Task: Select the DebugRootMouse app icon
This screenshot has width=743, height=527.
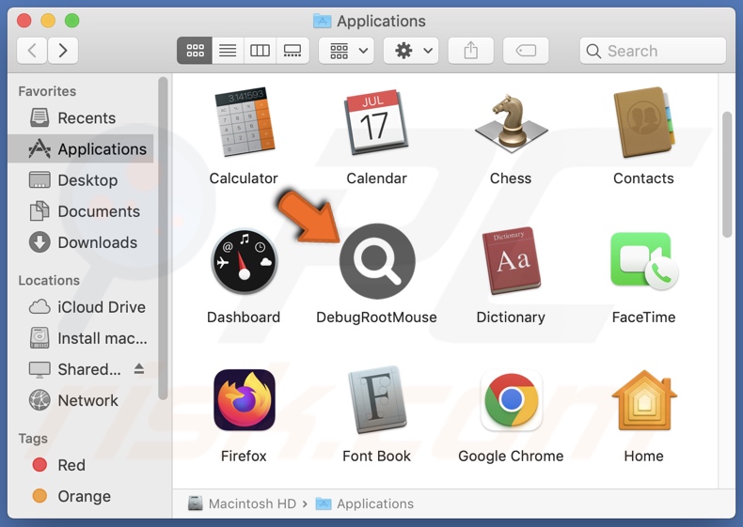Action: tap(377, 261)
